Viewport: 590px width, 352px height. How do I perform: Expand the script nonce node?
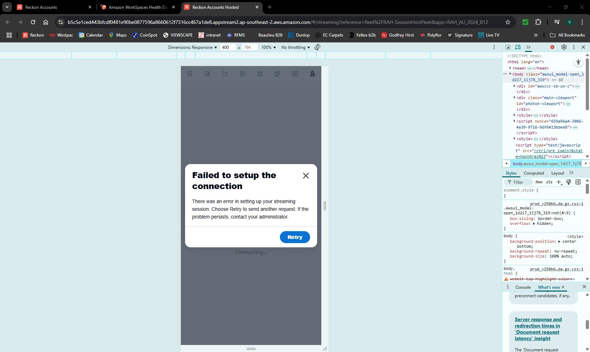pyautogui.click(x=514, y=121)
